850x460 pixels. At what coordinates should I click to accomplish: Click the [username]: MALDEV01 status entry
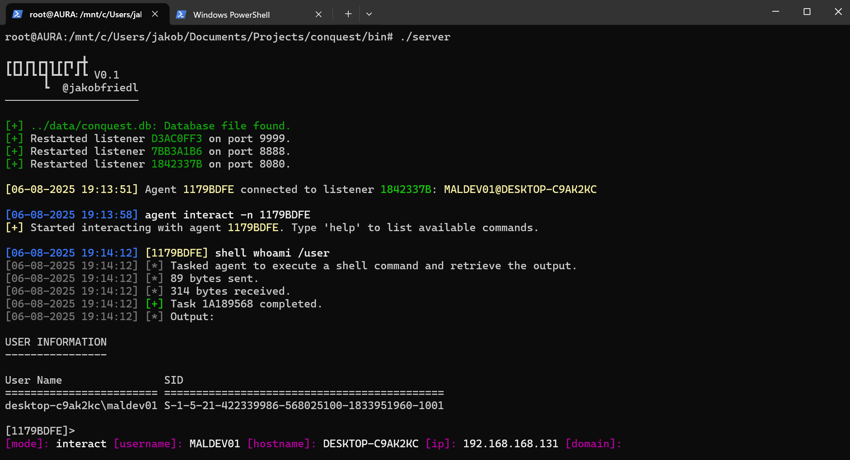pos(176,444)
